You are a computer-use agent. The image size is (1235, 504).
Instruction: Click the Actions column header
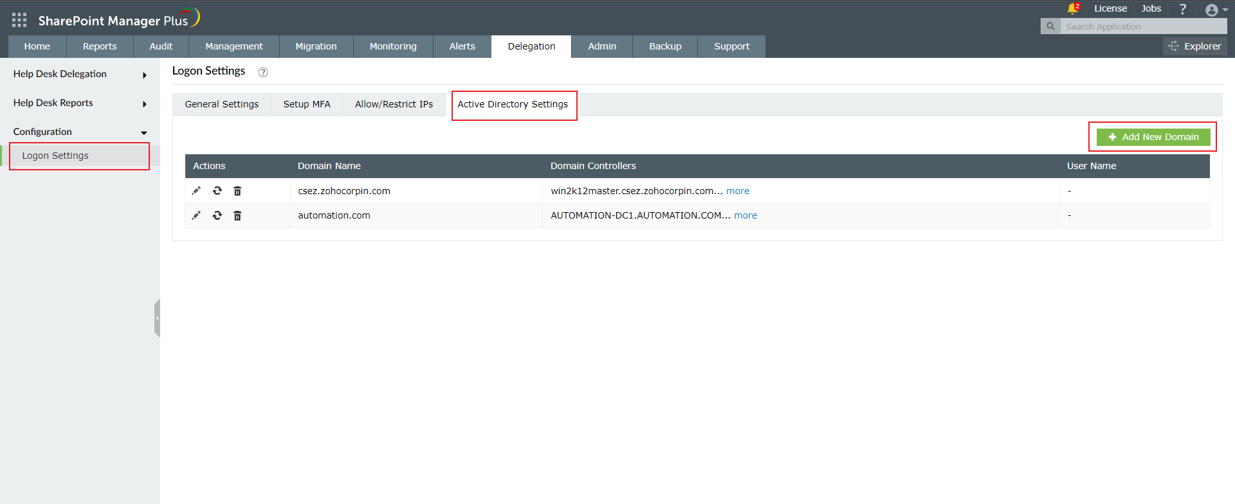click(x=209, y=166)
